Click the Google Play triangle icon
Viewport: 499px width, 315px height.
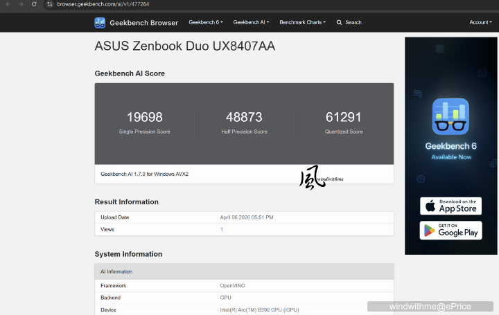point(429,231)
